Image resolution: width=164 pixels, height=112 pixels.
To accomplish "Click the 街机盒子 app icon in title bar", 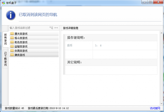I will (3, 3).
